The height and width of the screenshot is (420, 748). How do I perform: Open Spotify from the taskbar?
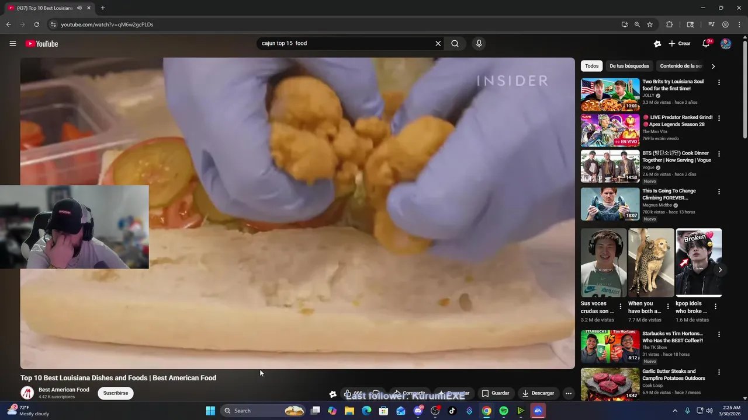click(x=504, y=411)
